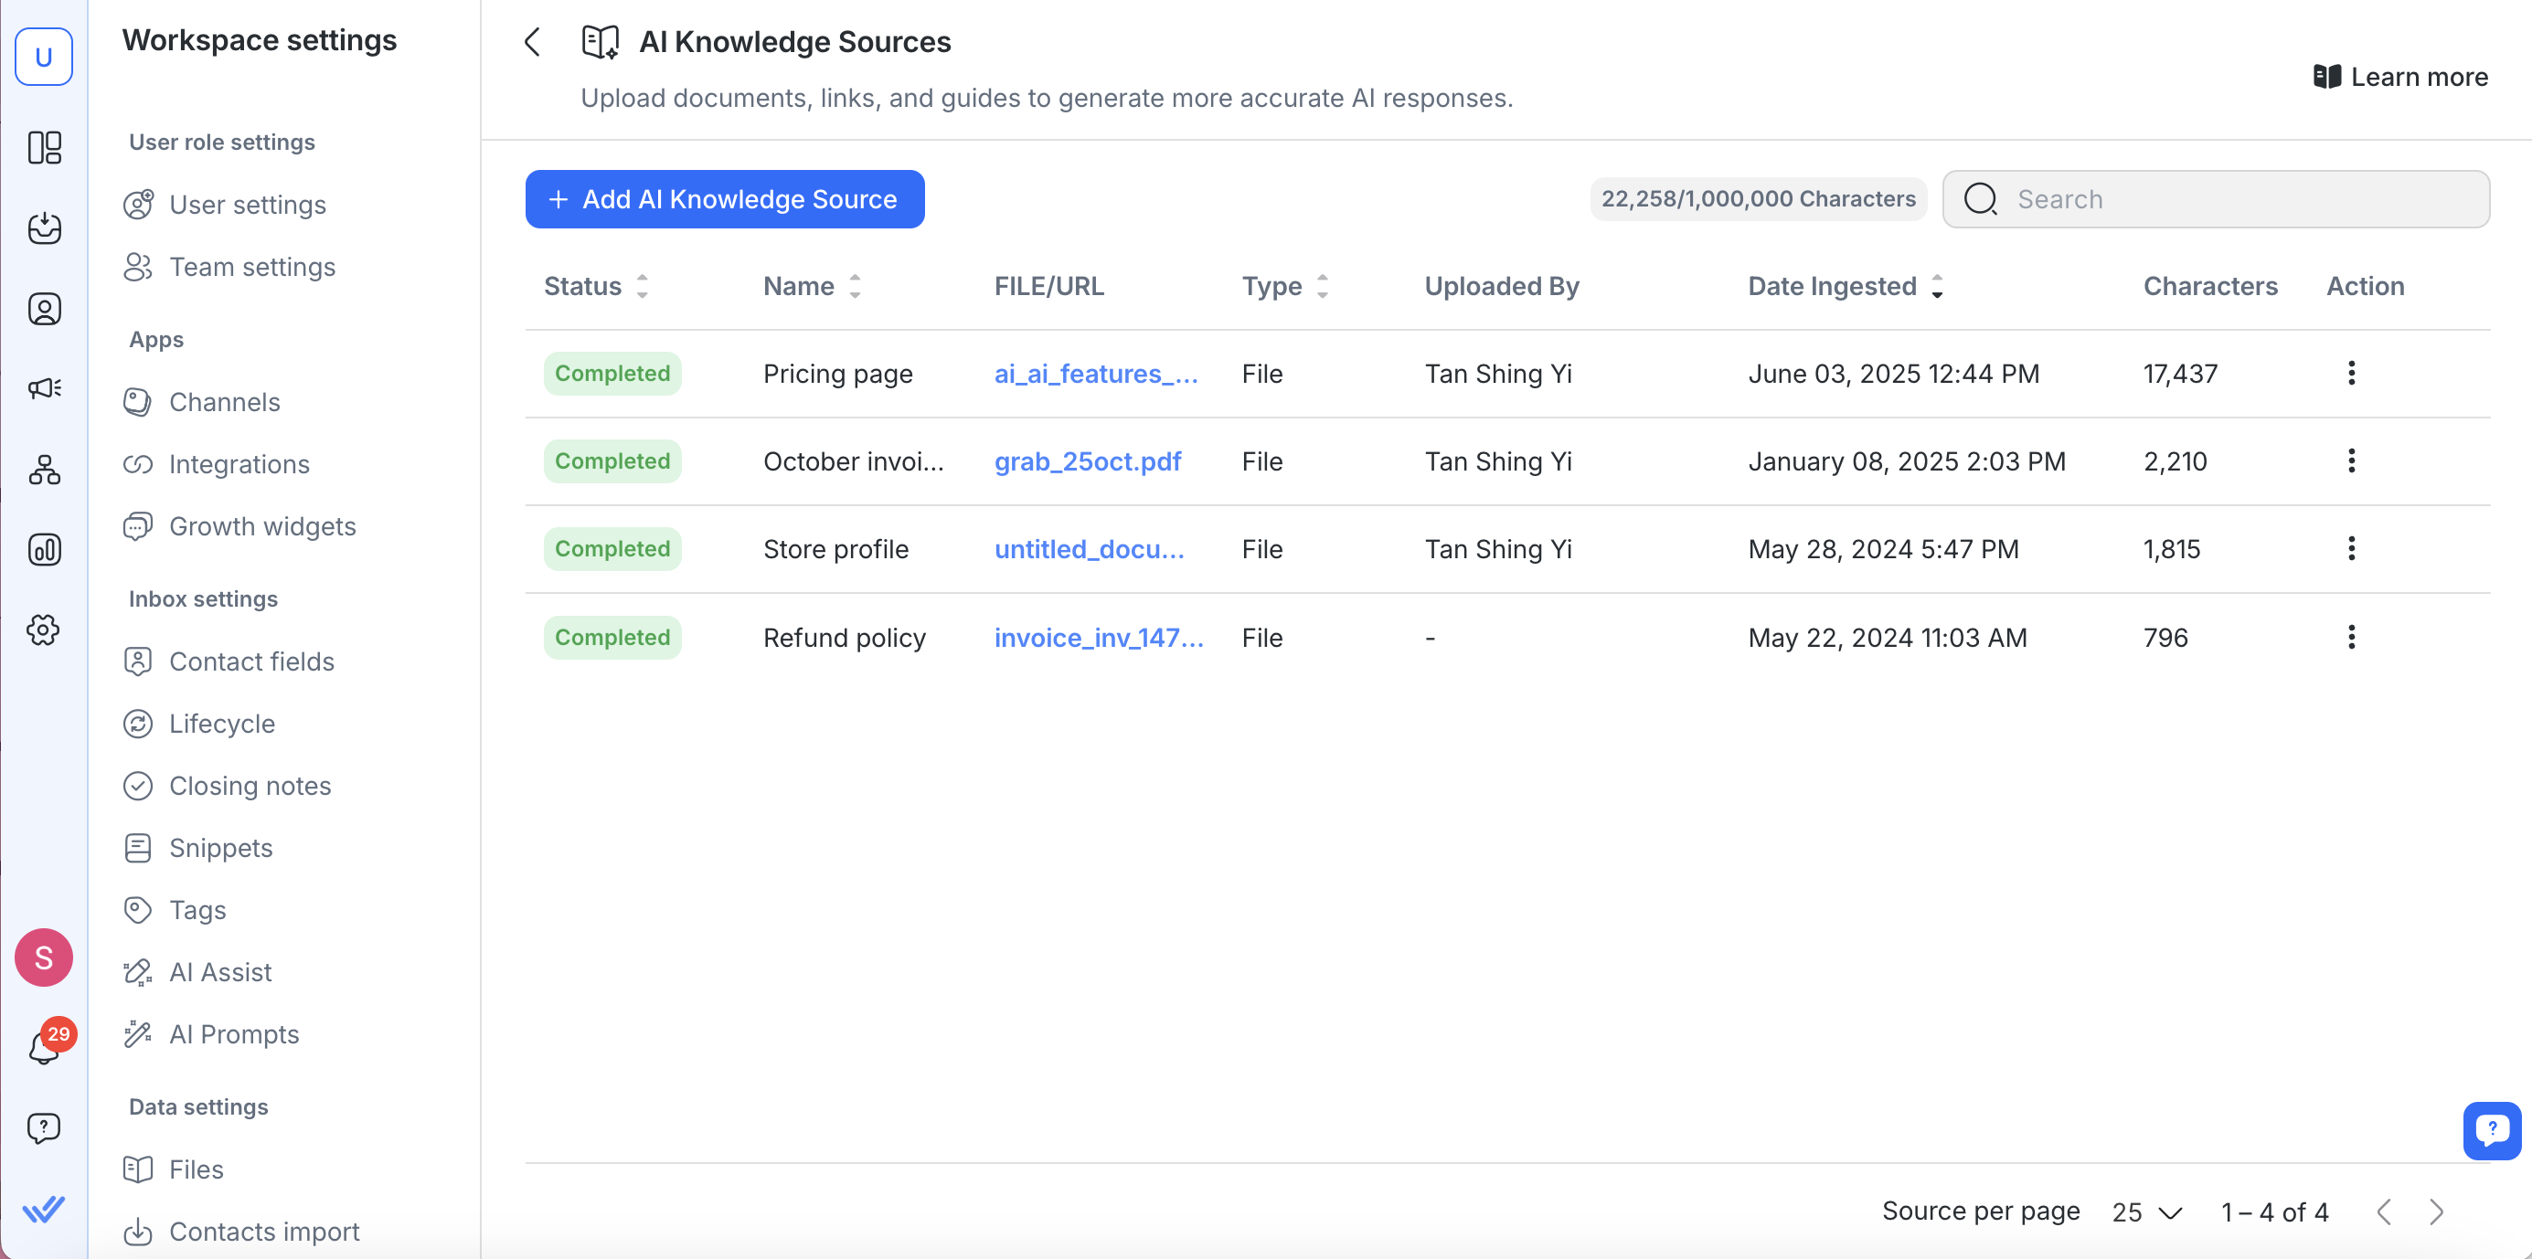
Task: Open action menu for Refund policy row
Action: point(2351,637)
